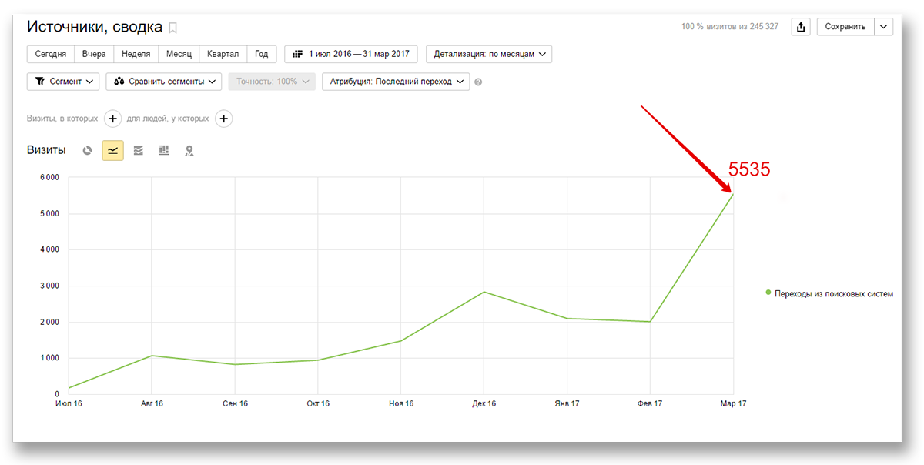The height and width of the screenshot is (465, 924).
Task: Expand Атрибуция: Последний переход dropdown
Action: click(396, 81)
